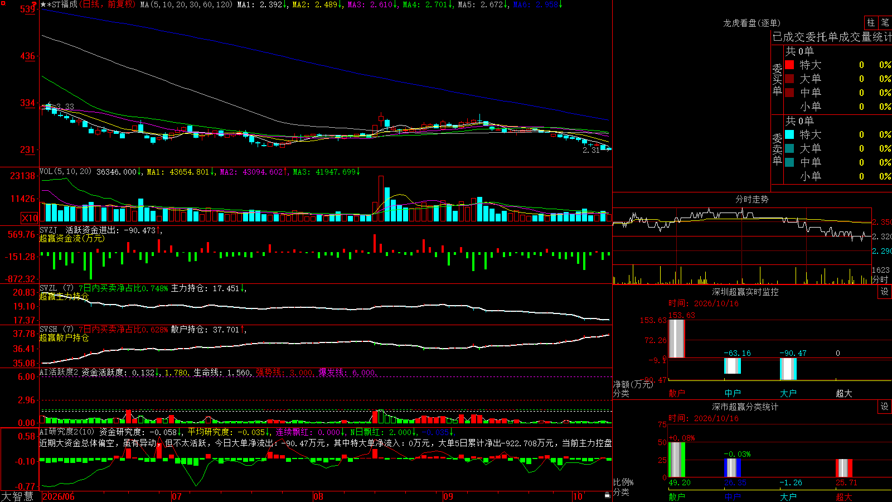Click the cyan 特大 sell-order swatch
This screenshot has height=502, width=892.
click(789, 134)
